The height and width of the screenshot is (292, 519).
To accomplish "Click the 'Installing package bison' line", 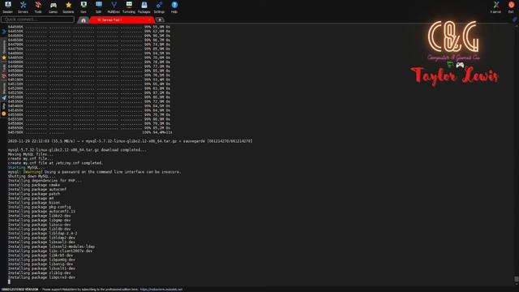I will tap(34, 203).
